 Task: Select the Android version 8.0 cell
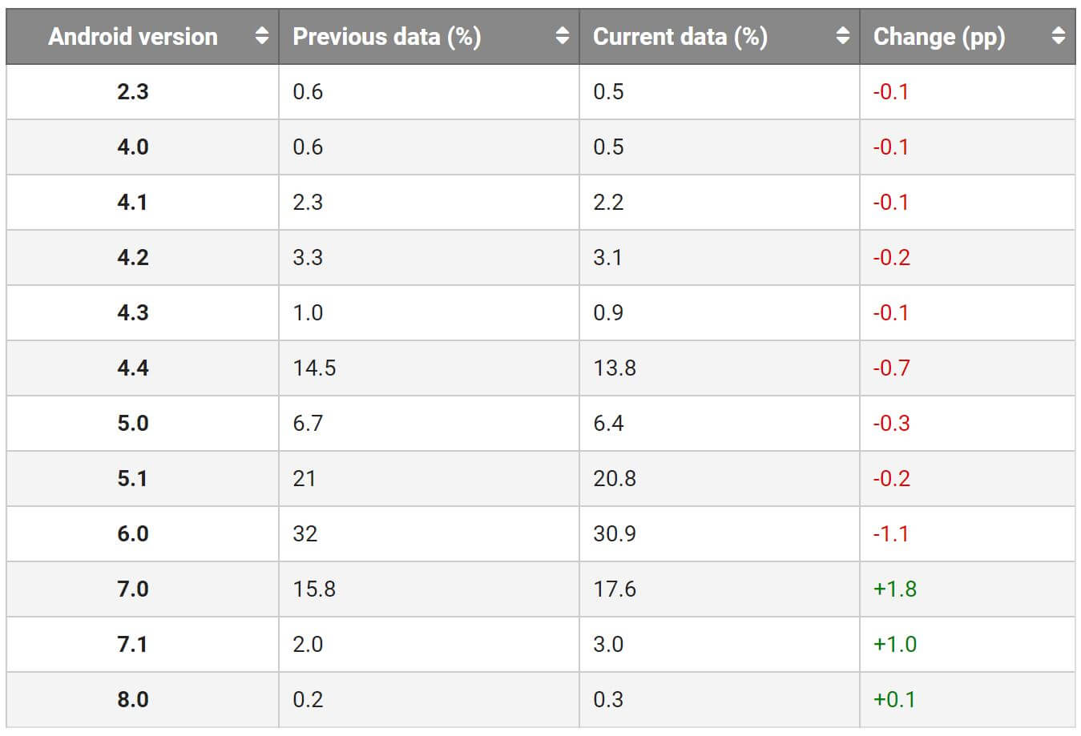(133, 699)
